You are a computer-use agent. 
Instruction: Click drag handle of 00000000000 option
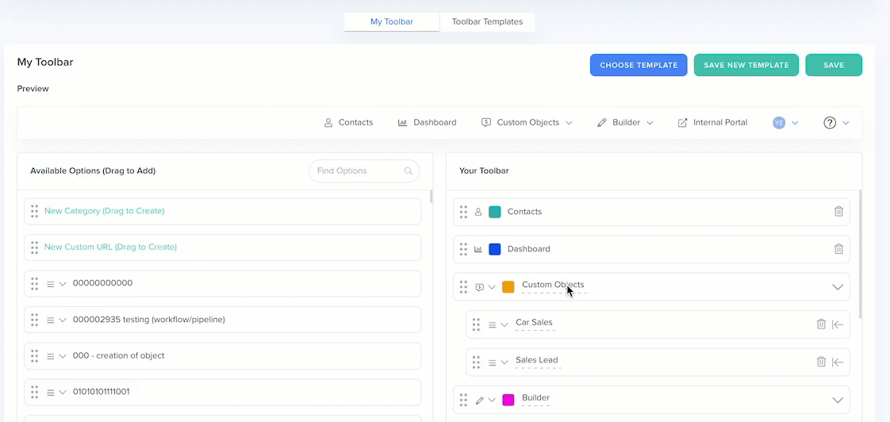tap(35, 283)
